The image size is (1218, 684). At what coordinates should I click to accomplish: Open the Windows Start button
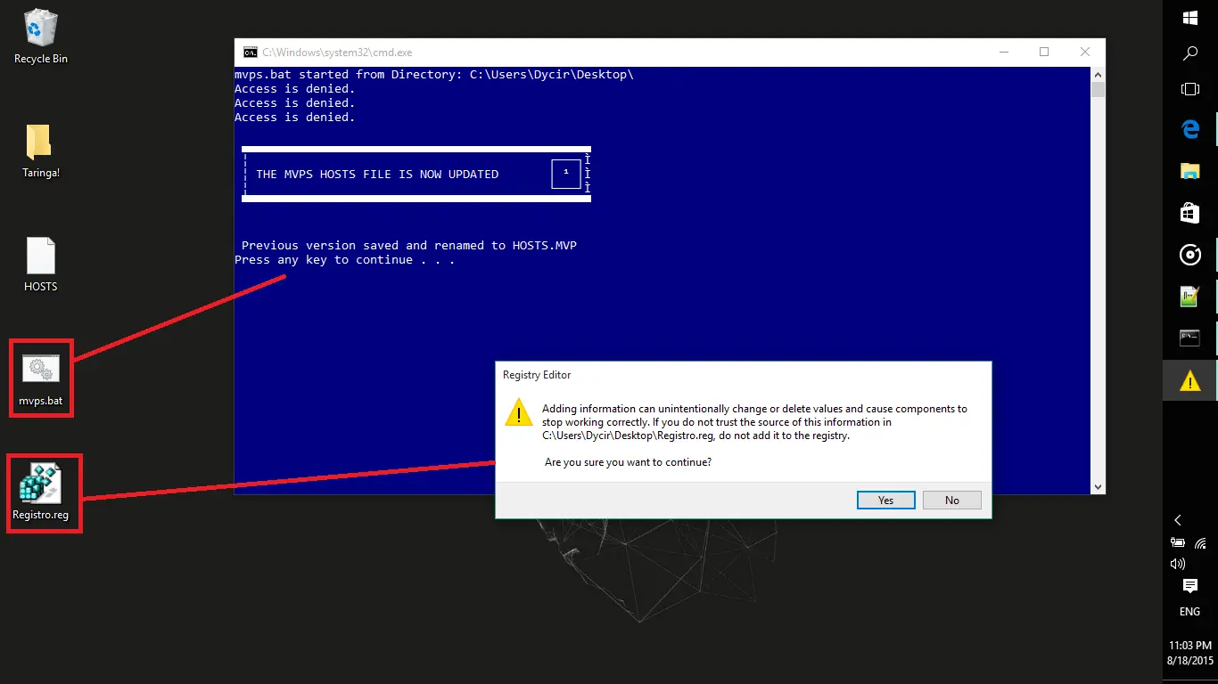tap(1190, 17)
